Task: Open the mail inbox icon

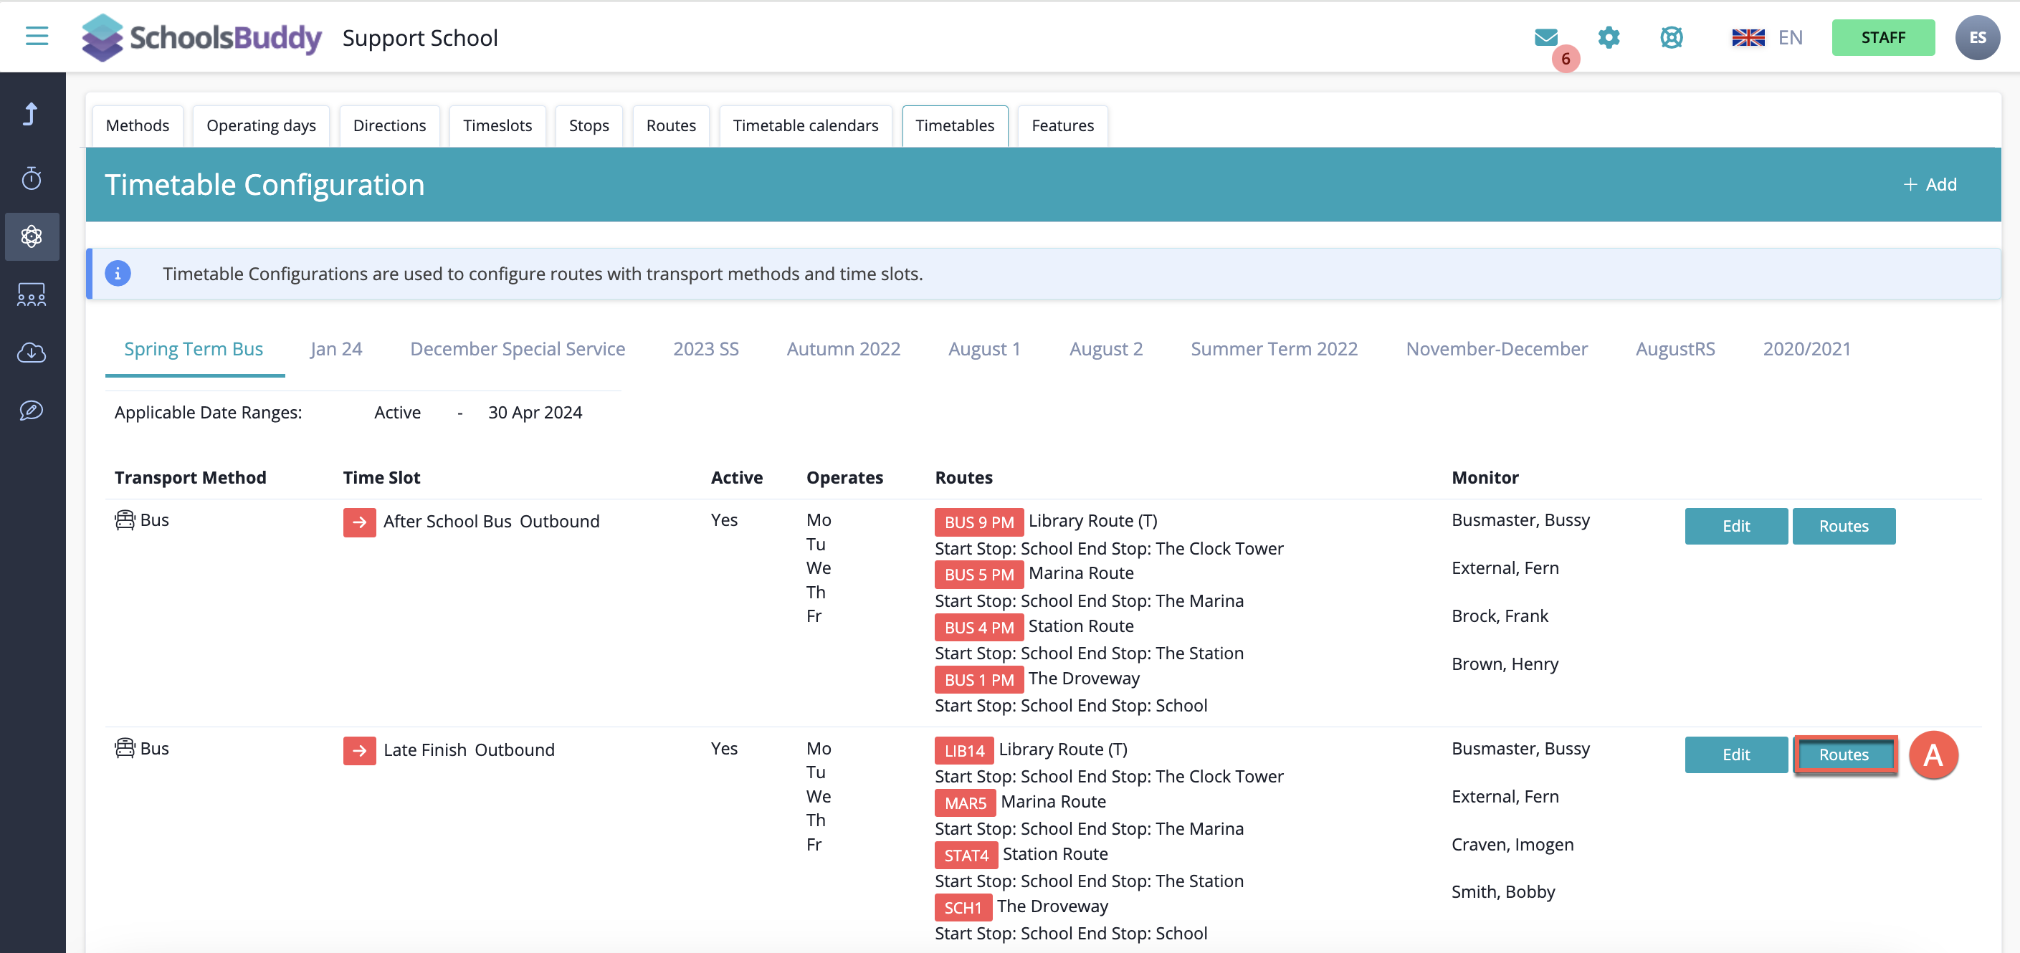Action: coord(1545,37)
